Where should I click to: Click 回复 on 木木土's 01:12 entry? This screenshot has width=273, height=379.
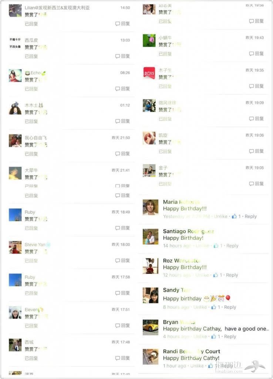(x=125, y=121)
